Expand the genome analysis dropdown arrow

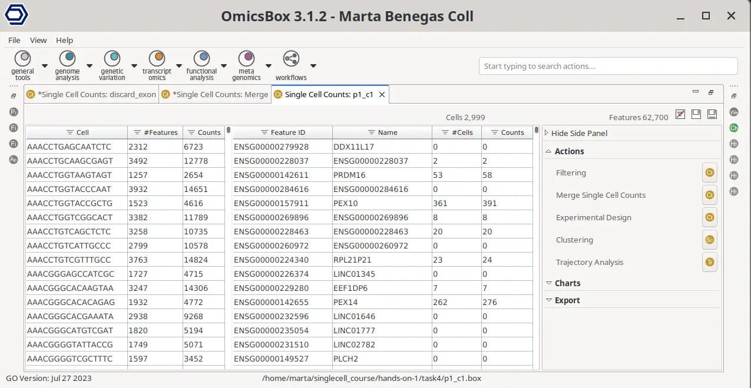click(90, 65)
